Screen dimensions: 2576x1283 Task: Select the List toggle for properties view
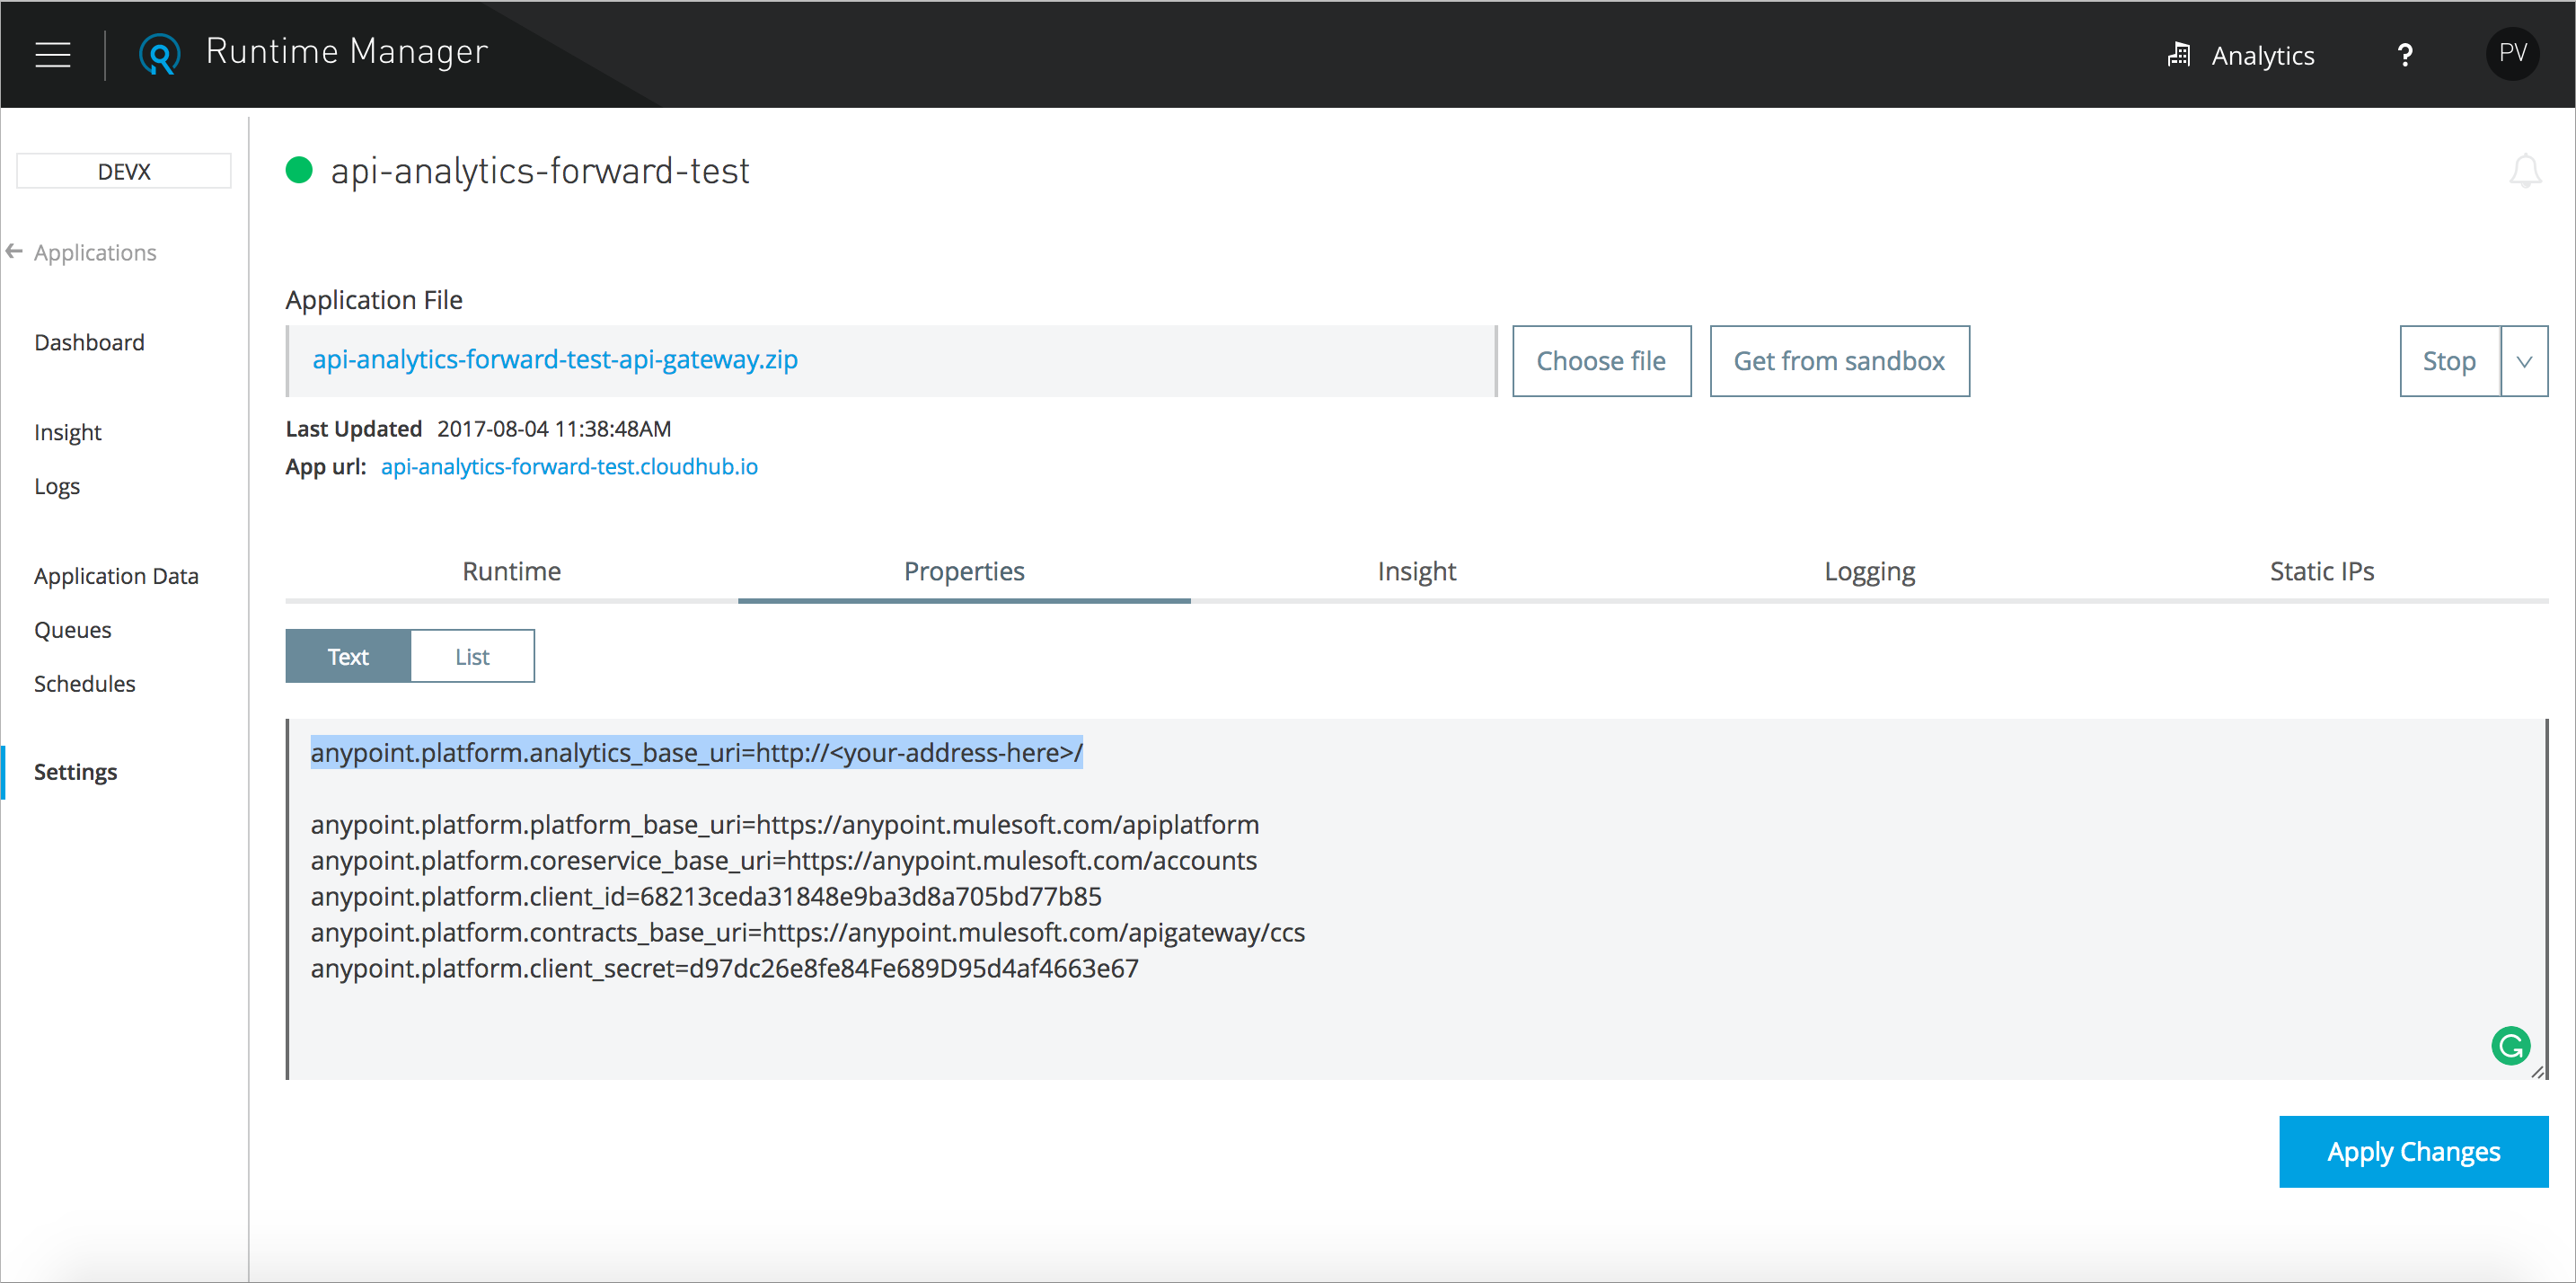coord(472,656)
